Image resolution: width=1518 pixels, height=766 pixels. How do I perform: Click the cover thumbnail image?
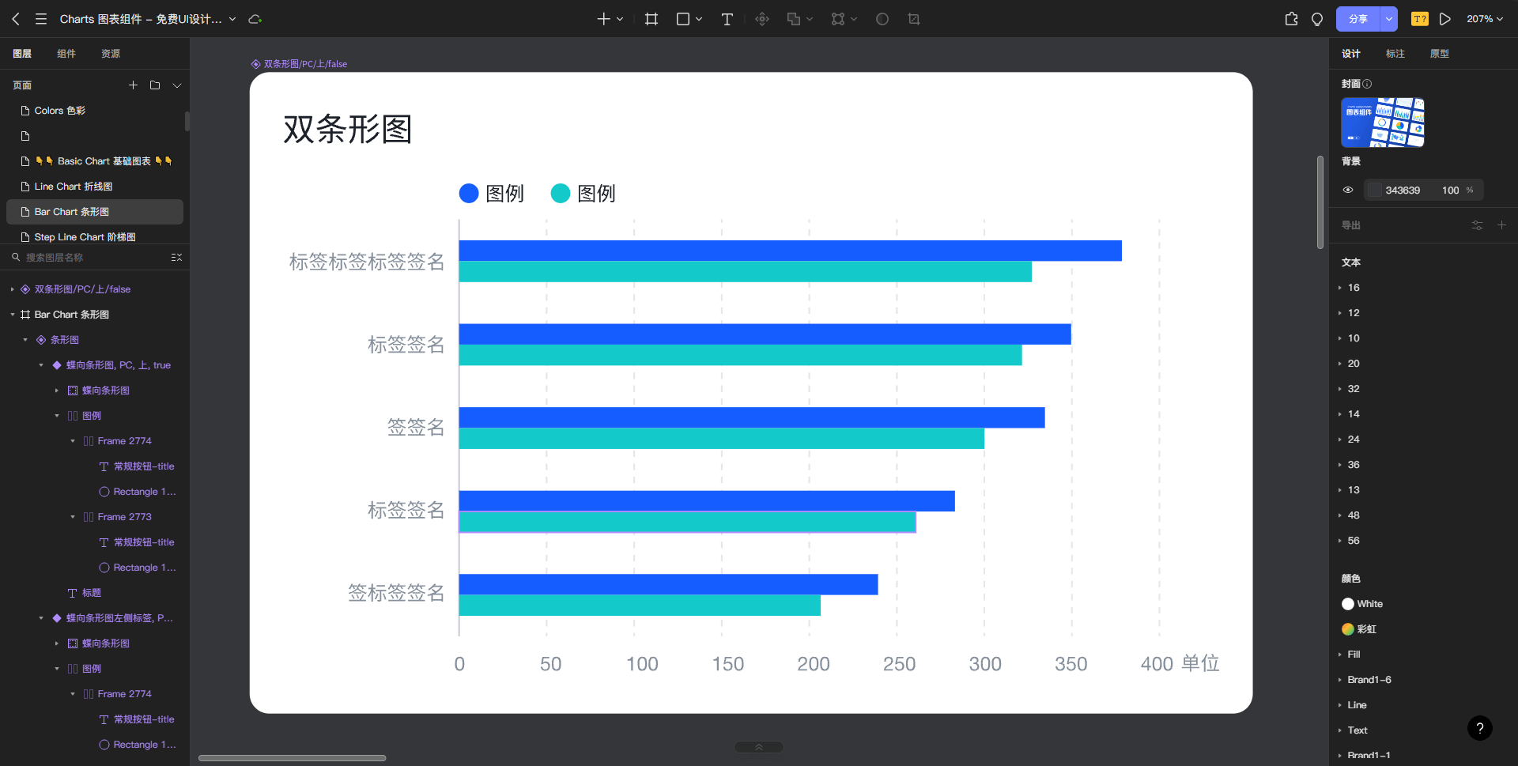coord(1383,123)
